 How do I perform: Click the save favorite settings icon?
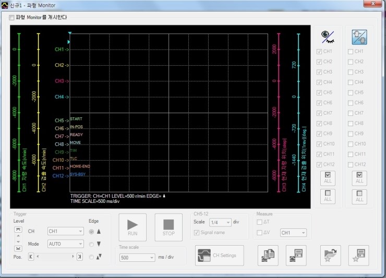tap(359, 255)
